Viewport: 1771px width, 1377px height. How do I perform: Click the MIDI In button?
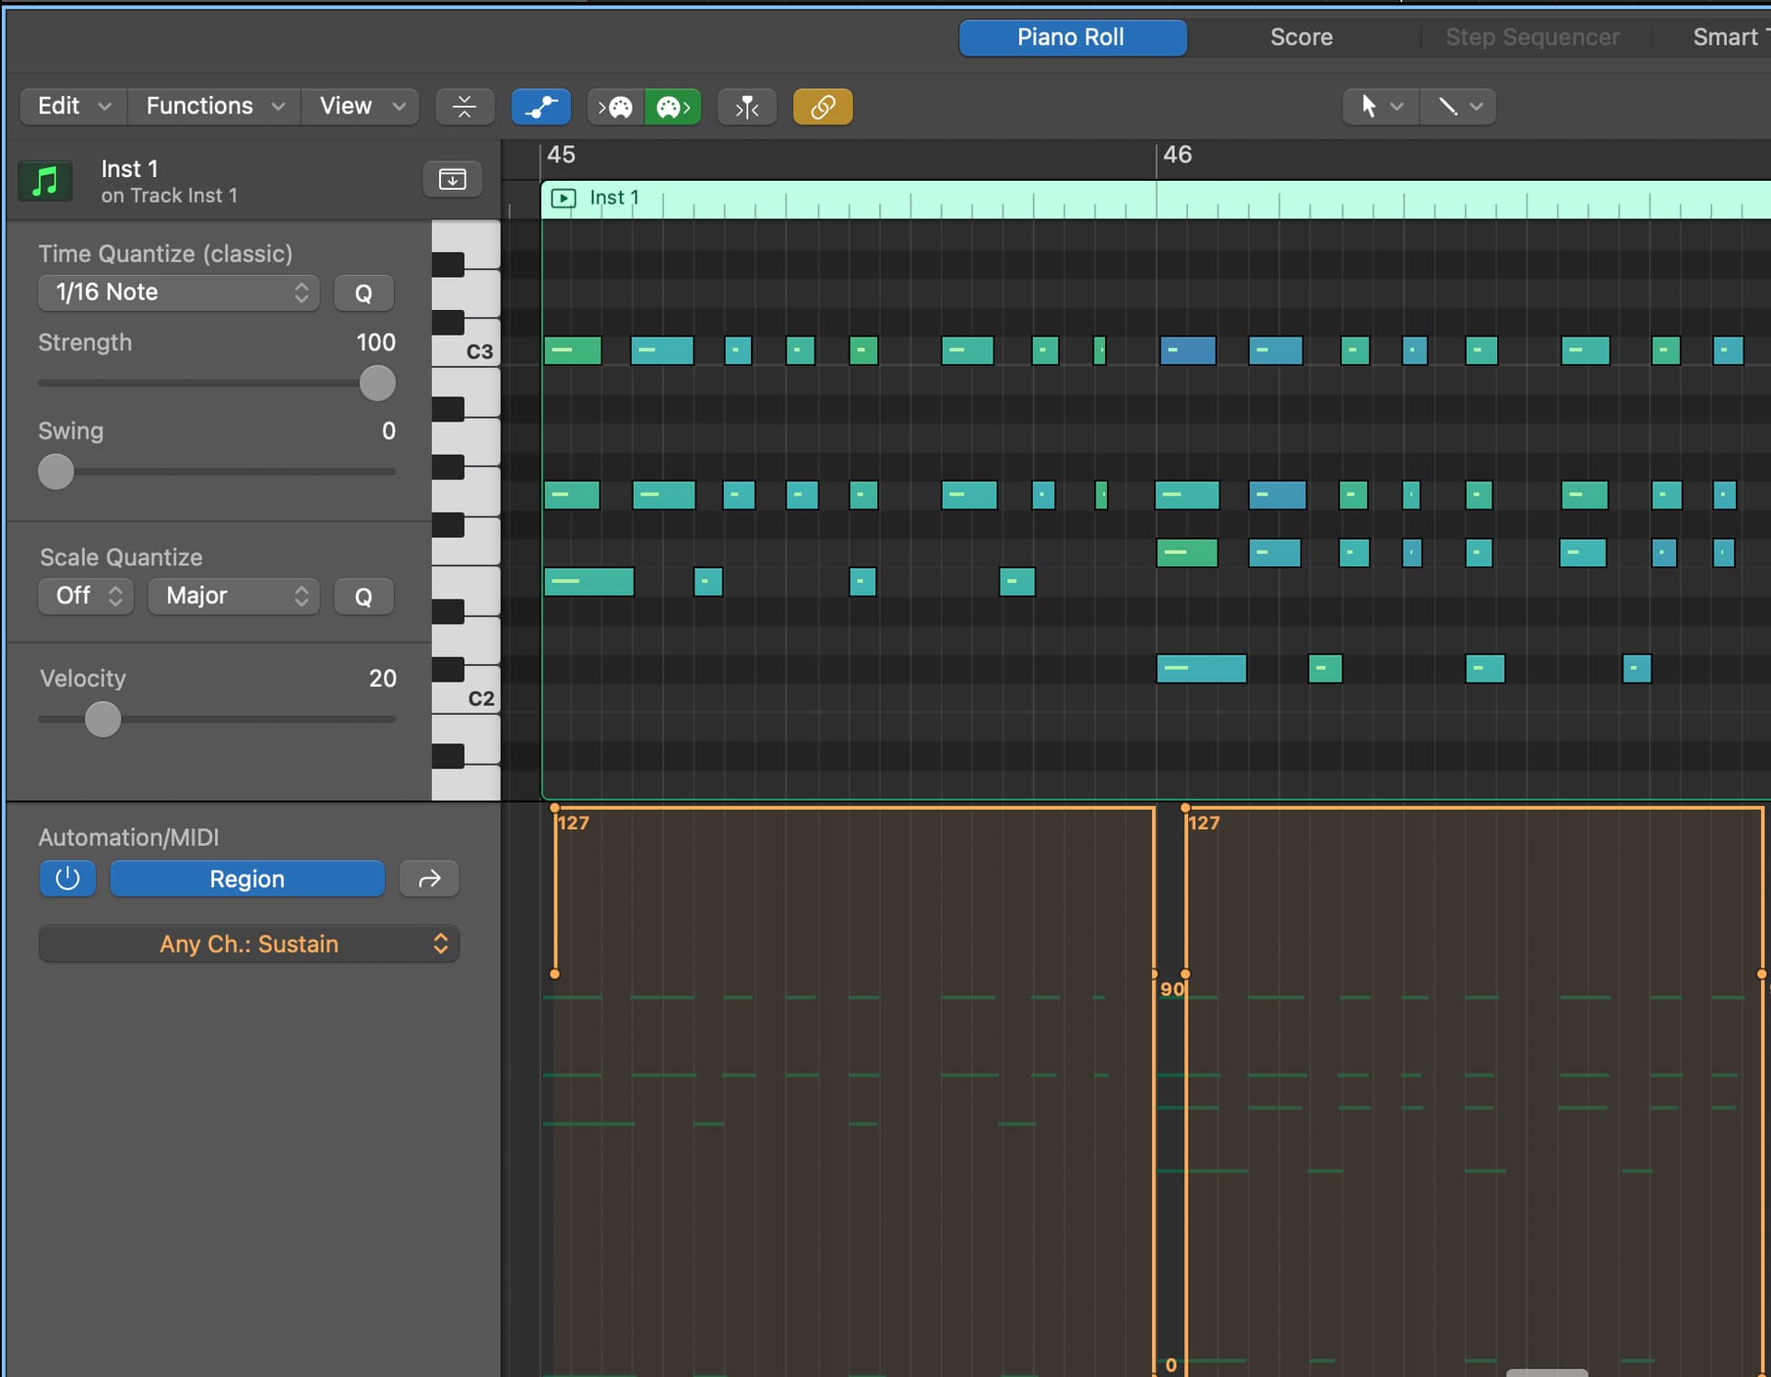tap(616, 107)
